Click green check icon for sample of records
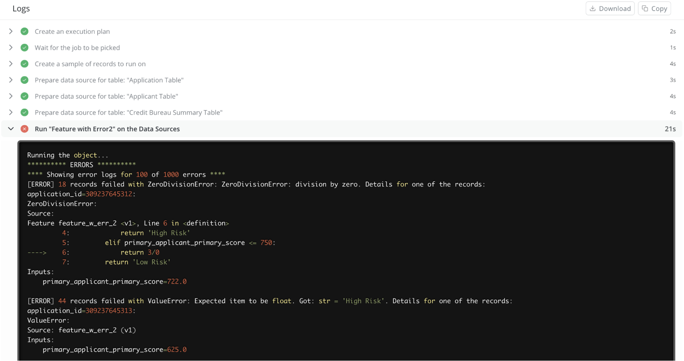The width and height of the screenshot is (684, 361). [24, 64]
